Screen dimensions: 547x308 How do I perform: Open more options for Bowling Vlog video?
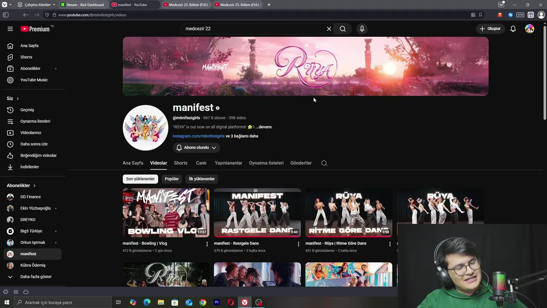(x=207, y=244)
